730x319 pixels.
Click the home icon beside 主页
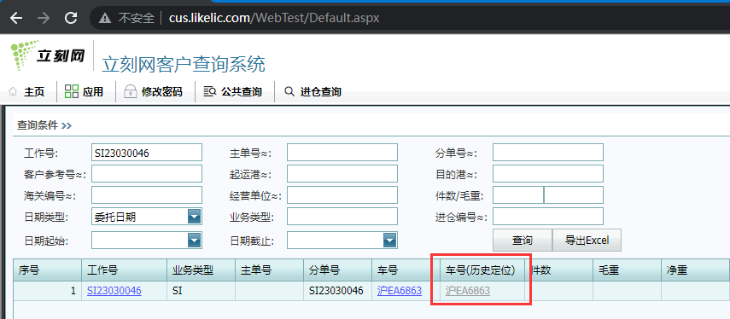(x=14, y=92)
